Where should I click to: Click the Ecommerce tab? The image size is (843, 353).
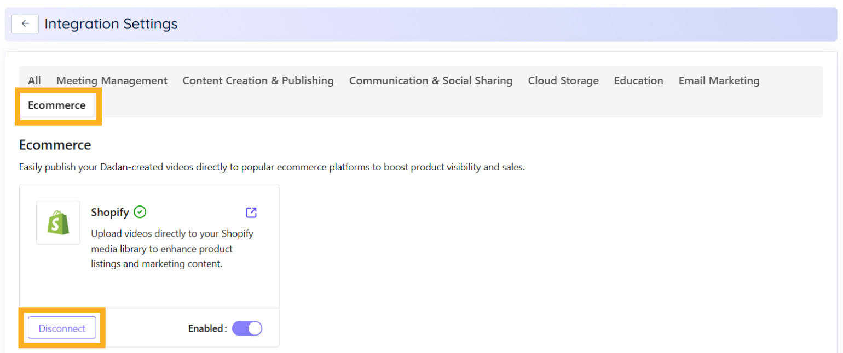tap(57, 105)
